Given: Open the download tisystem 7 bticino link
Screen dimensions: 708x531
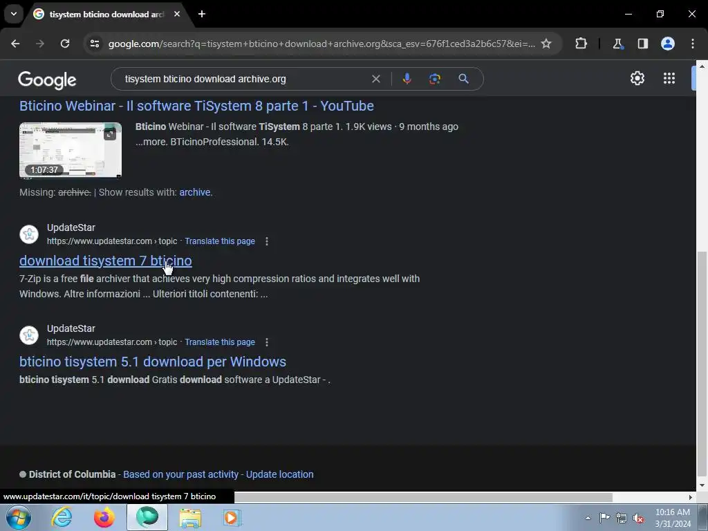Looking at the screenshot, I should click(106, 261).
